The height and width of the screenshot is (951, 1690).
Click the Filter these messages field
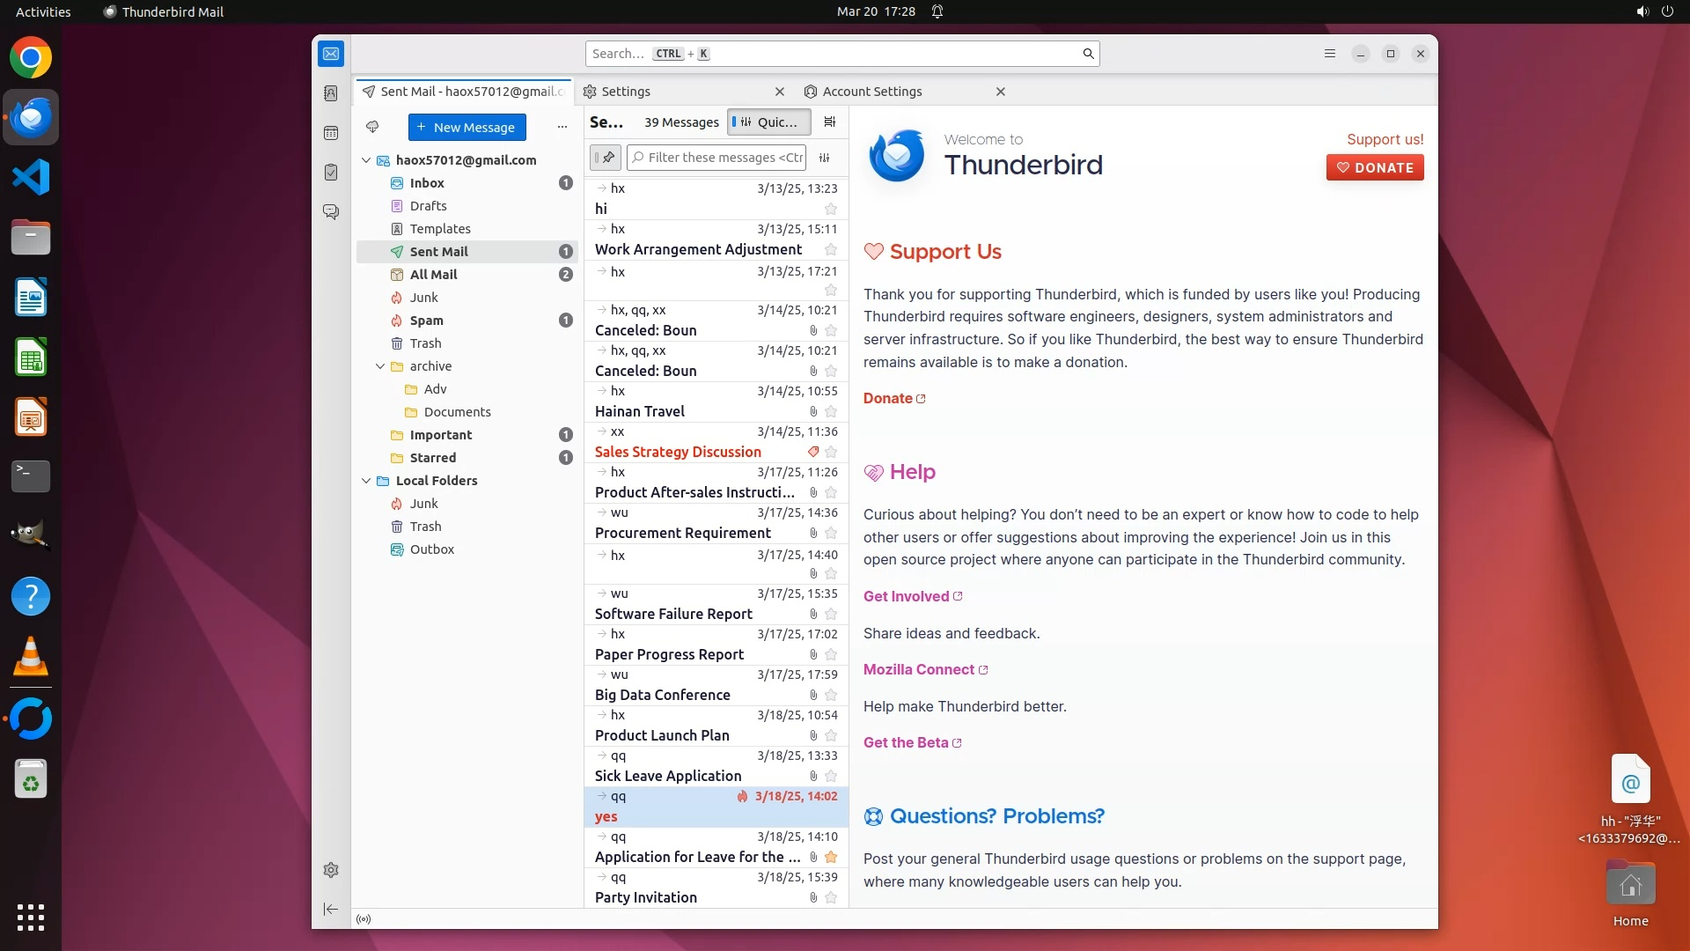coord(724,158)
